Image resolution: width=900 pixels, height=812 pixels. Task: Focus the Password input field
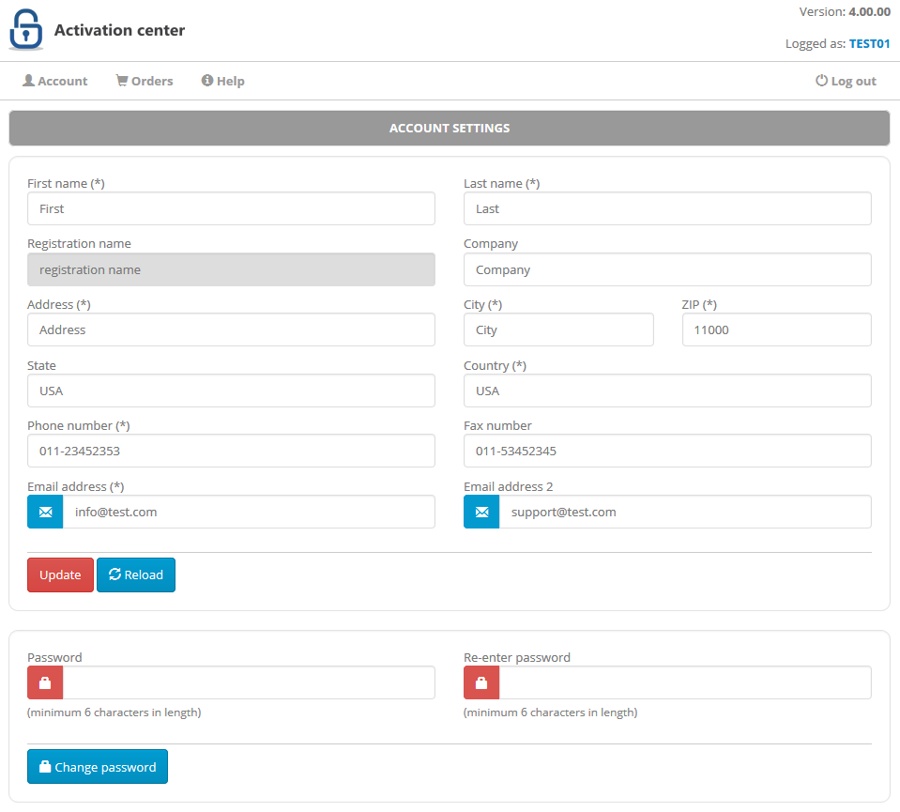249,682
